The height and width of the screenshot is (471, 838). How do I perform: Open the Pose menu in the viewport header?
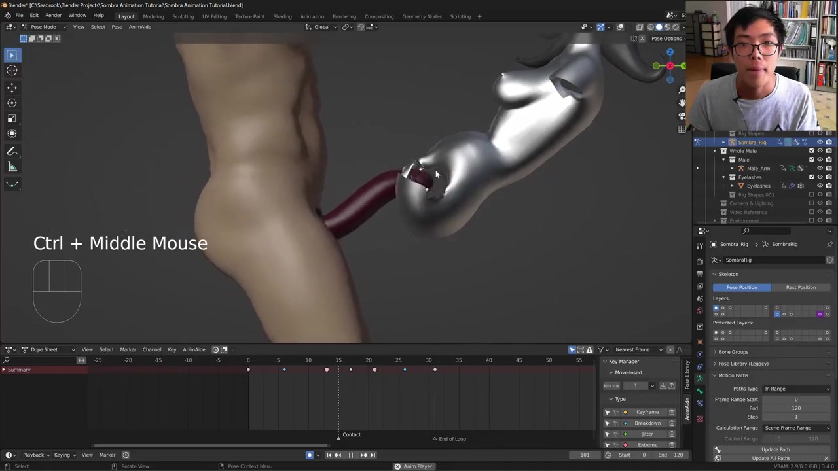[x=117, y=27]
